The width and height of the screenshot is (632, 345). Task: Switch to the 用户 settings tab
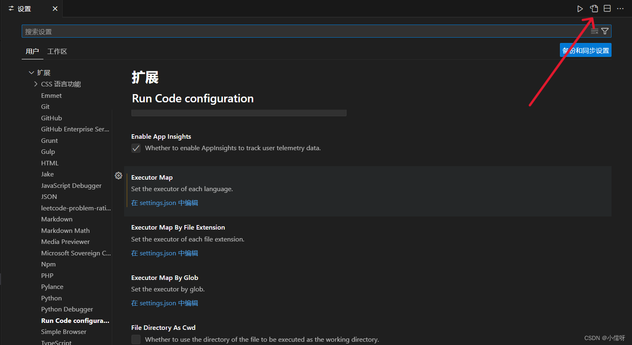click(x=32, y=51)
